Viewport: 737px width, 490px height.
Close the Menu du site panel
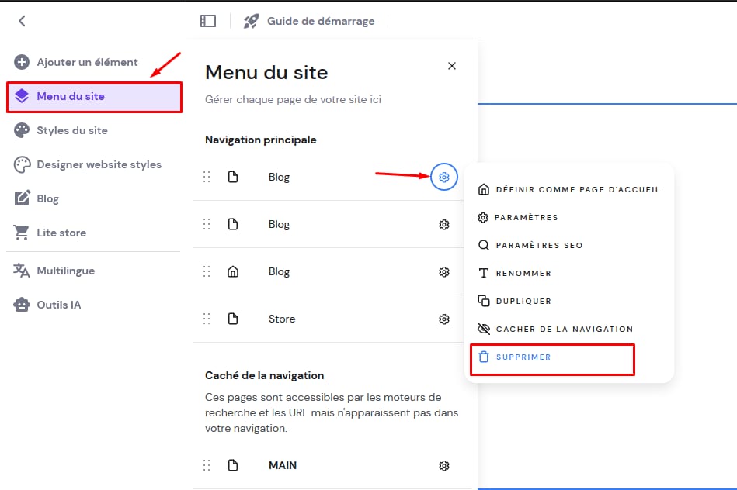452,66
